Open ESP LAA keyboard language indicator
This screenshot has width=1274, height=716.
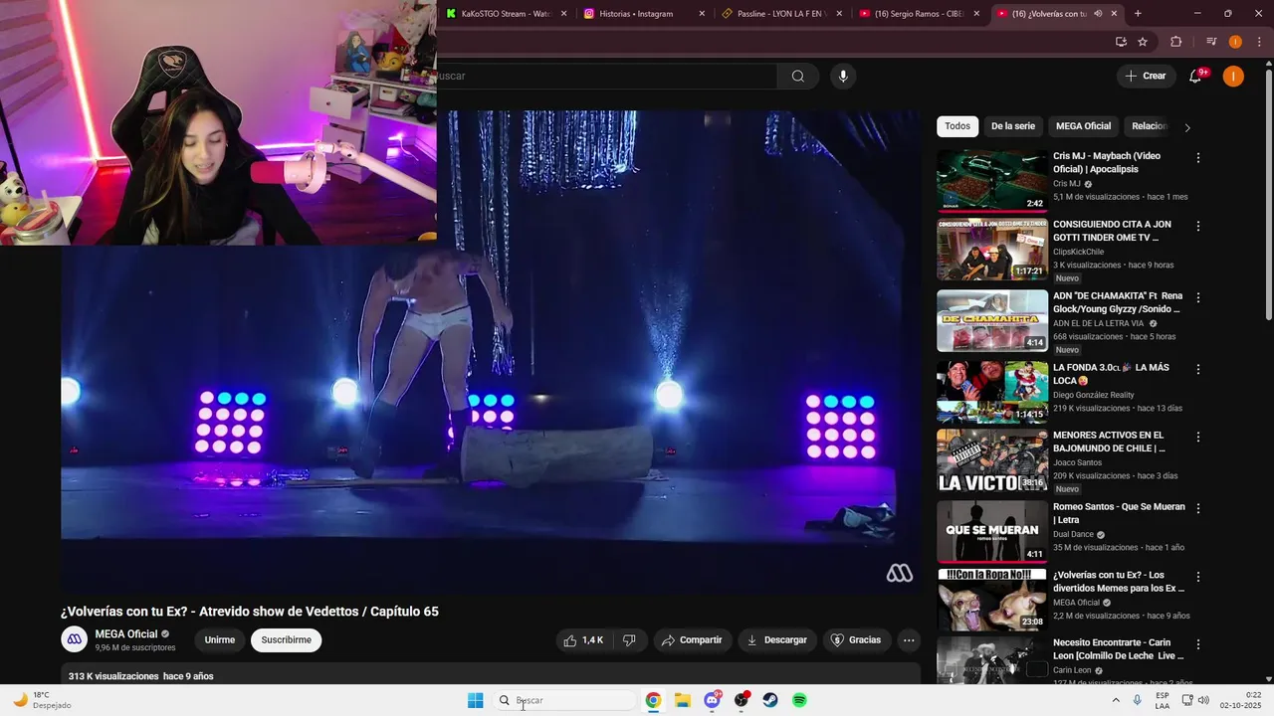1163,700
